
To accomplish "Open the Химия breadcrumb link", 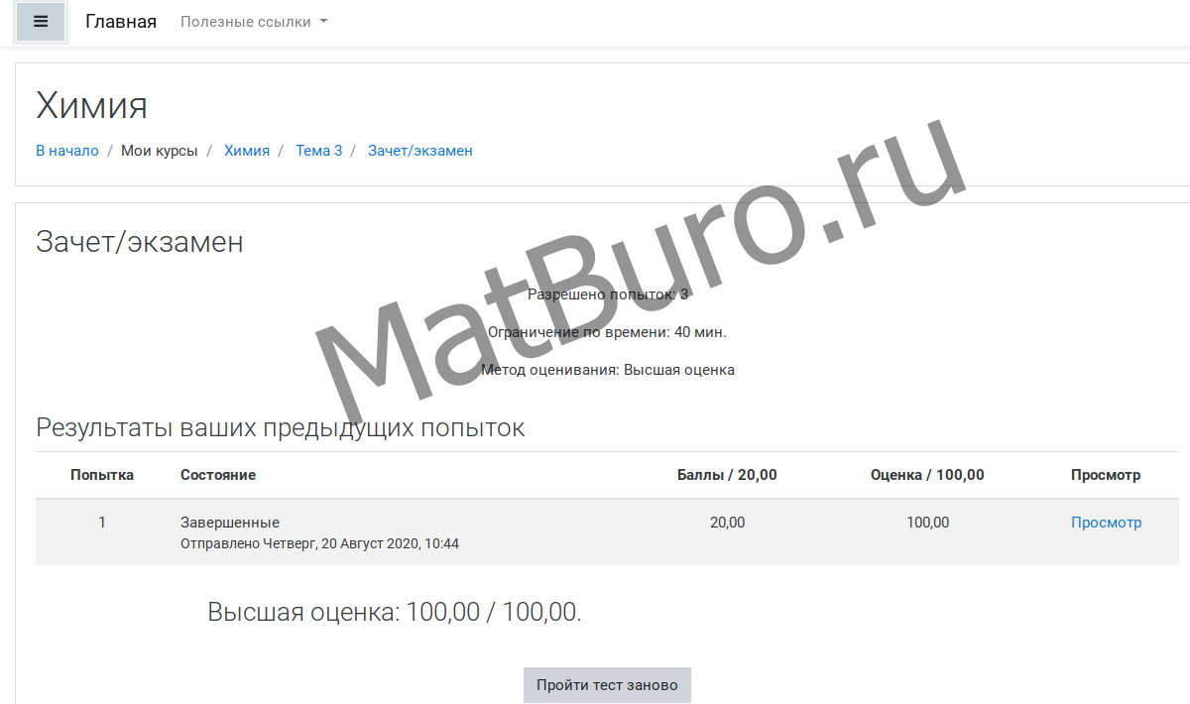I will click(247, 151).
